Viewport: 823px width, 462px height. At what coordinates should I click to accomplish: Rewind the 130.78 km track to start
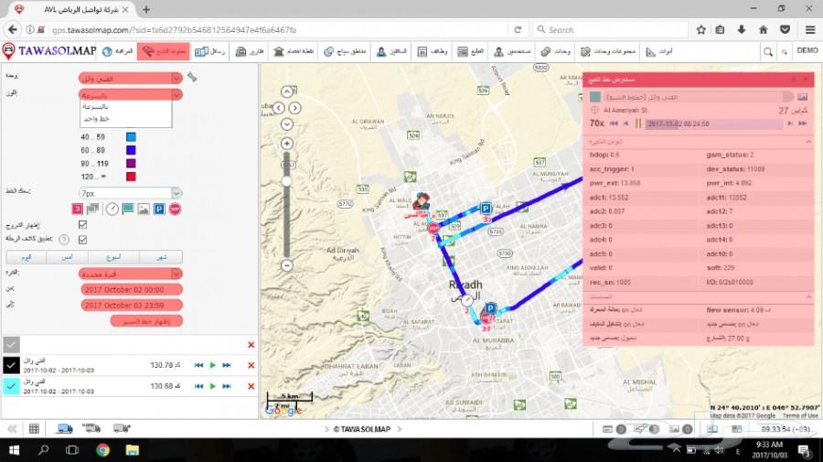tap(199, 365)
